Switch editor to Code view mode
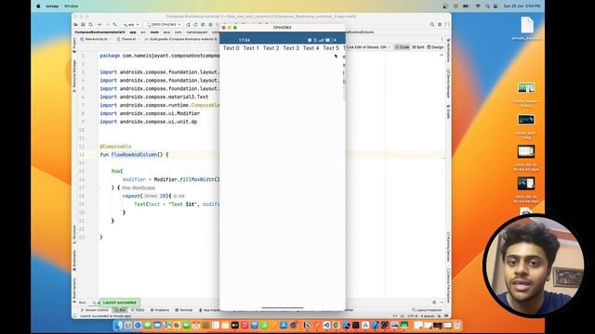Viewport: 595px width, 334px height. pyautogui.click(x=403, y=47)
